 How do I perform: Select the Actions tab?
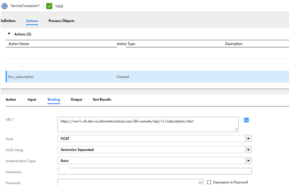tap(32, 21)
